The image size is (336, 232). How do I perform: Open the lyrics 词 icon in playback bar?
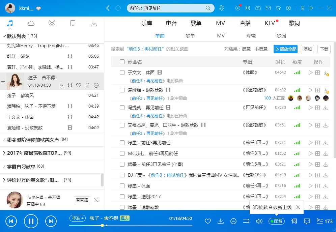pos(294,221)
